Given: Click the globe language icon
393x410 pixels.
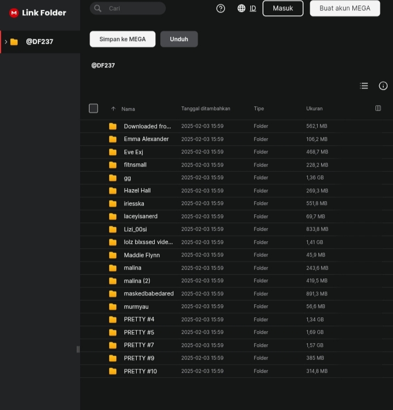Looking at the screenshot, I should [242, 8].
